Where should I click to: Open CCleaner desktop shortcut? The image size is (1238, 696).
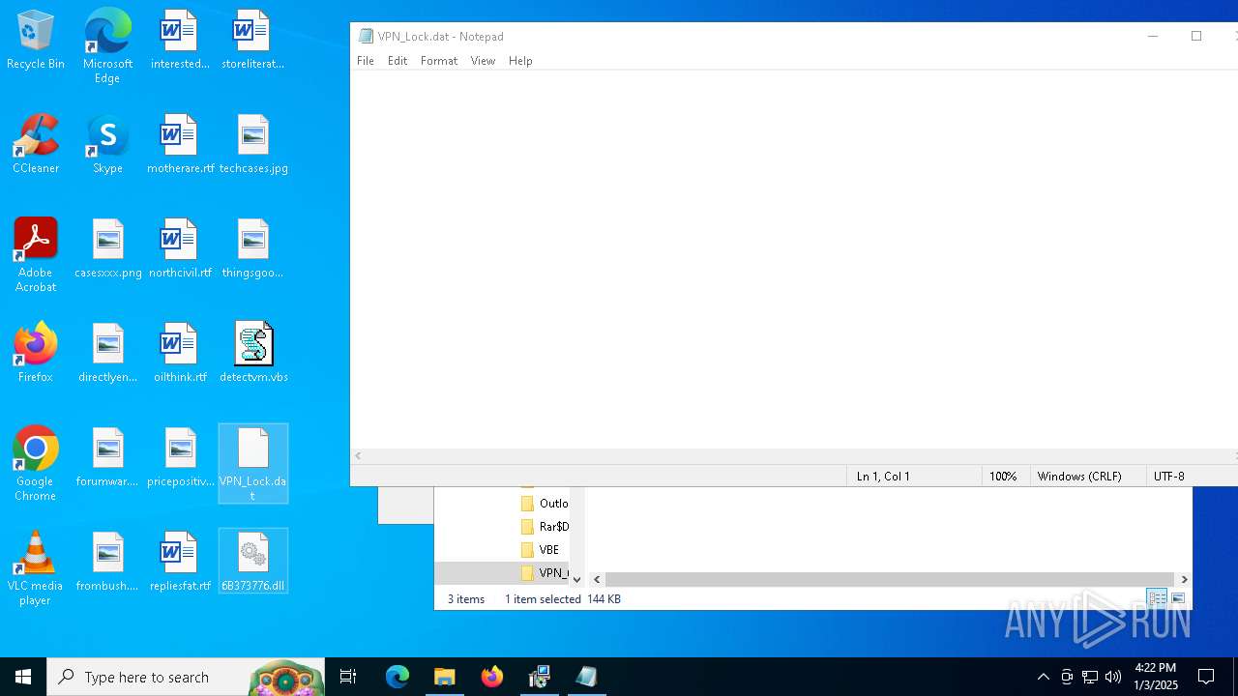pyautogui.click(x=36, y=145)
